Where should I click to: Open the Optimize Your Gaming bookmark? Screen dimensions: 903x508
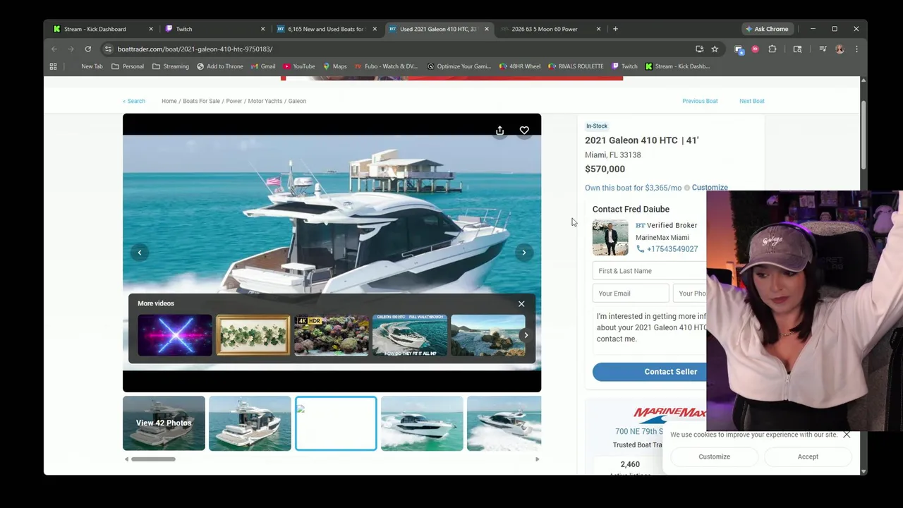point(459,66)
